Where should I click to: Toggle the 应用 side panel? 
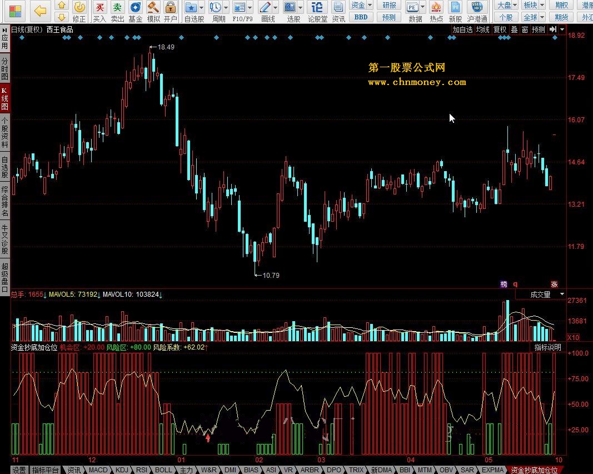(x=4, y=39)
